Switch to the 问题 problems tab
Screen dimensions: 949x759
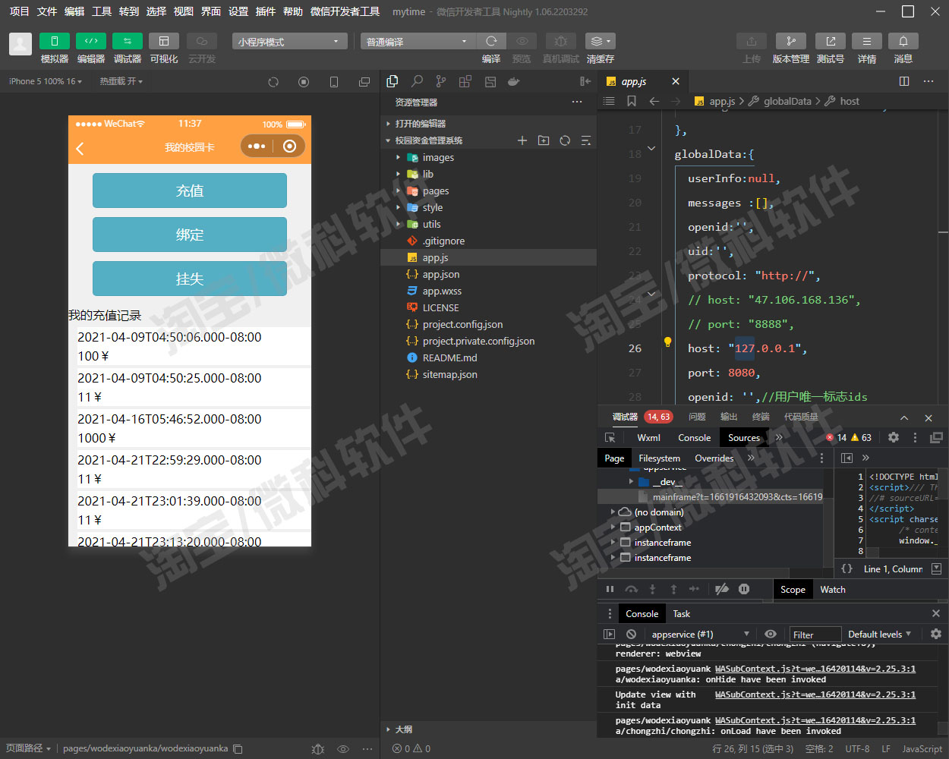pos(697,417)
